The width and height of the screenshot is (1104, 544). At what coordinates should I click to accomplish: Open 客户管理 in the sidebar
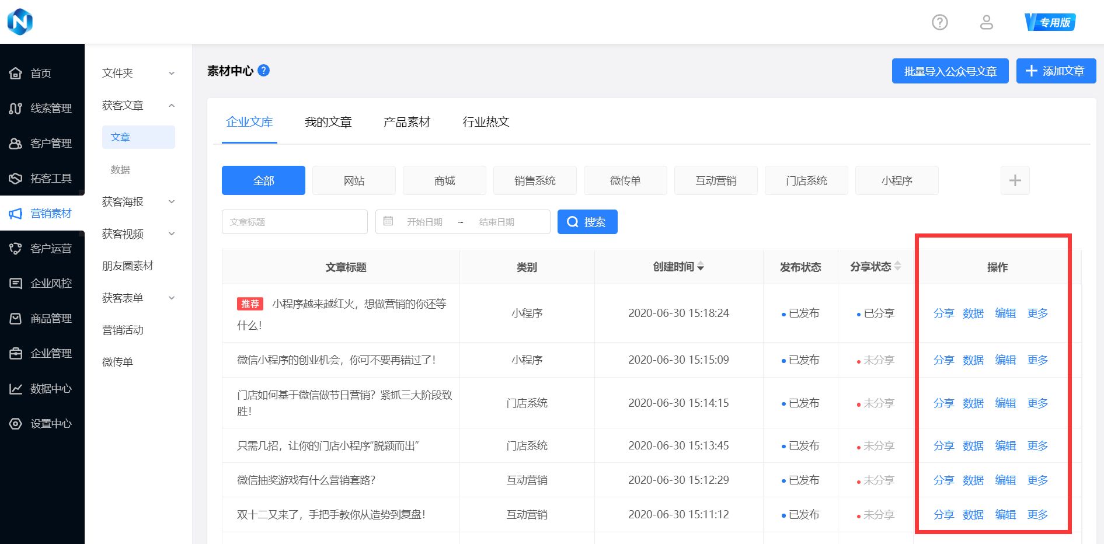point(42,143)
